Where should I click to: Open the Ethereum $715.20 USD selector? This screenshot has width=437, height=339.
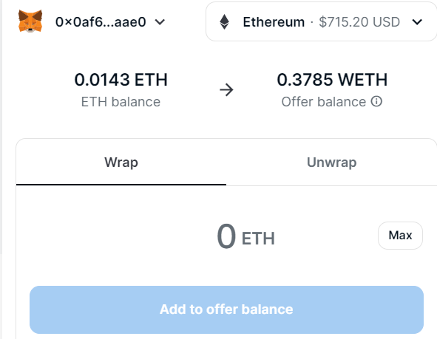coord(321,21)
